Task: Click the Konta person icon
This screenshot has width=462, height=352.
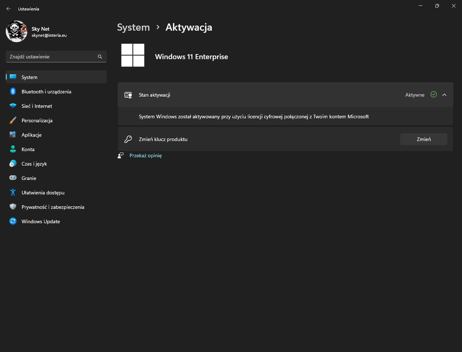Action: 13,149
